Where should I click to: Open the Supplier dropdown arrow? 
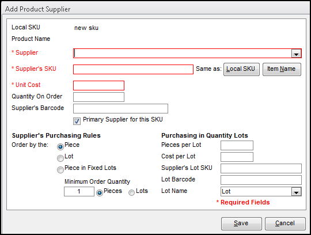tap(296, 54)
